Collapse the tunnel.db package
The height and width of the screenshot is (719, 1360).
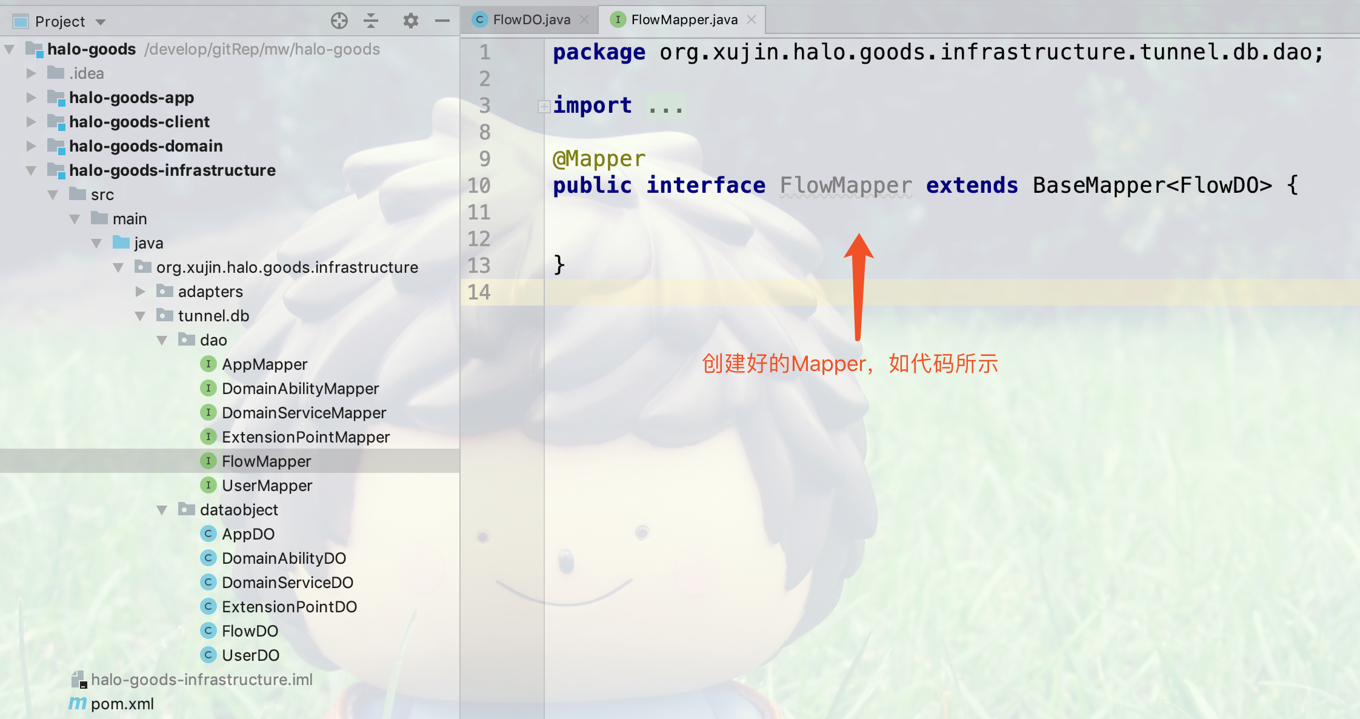141,316
